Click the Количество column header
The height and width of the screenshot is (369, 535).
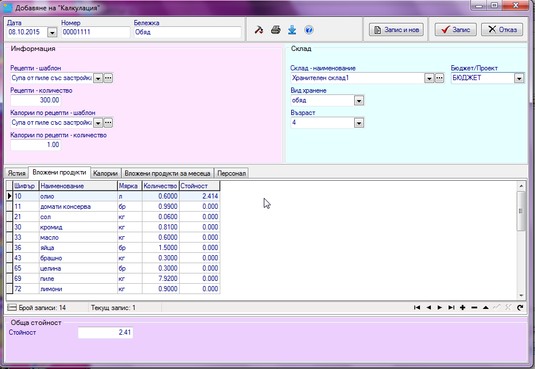[x=160, y=186]
